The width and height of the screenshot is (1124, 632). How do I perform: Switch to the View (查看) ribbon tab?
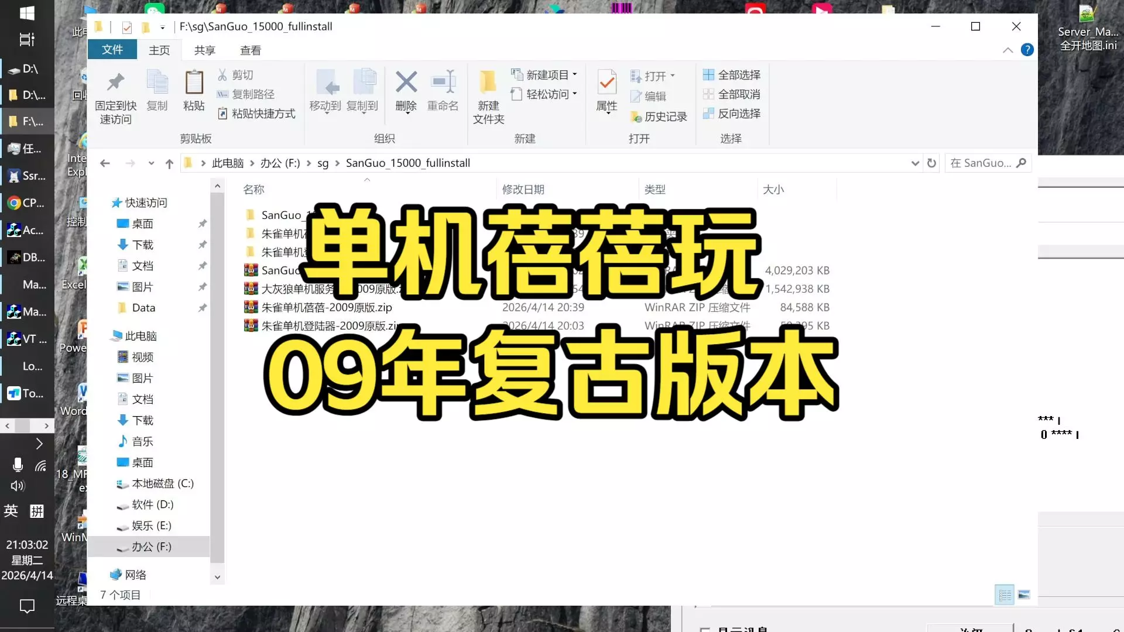click(251, 50)
